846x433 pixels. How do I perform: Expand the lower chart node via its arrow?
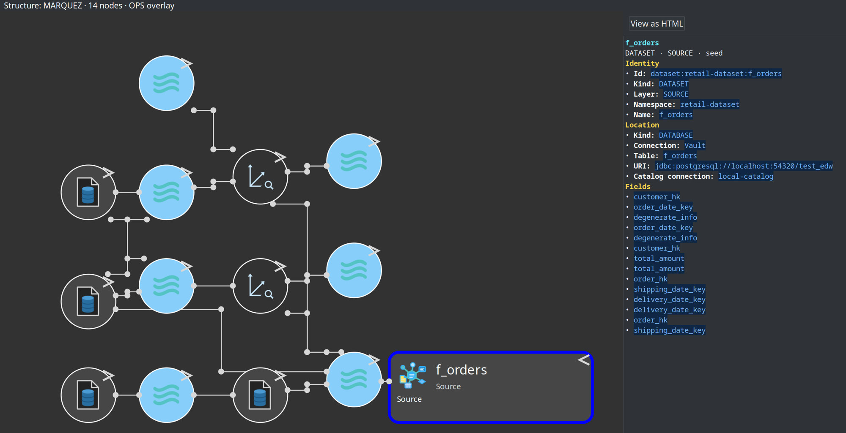(x=280, y=266)
